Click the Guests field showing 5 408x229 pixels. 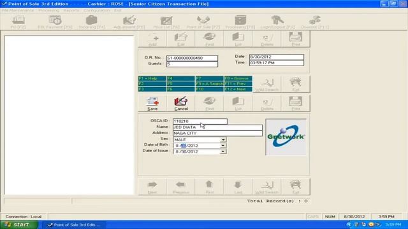192,64
